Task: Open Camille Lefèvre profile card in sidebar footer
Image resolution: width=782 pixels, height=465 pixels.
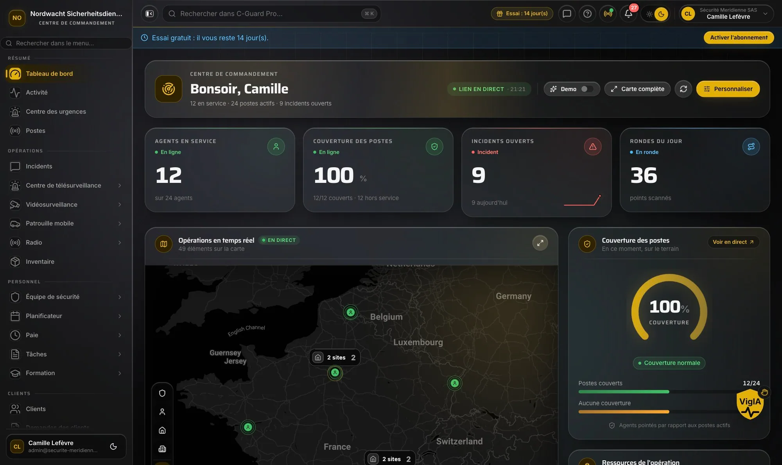Action: 66,446
